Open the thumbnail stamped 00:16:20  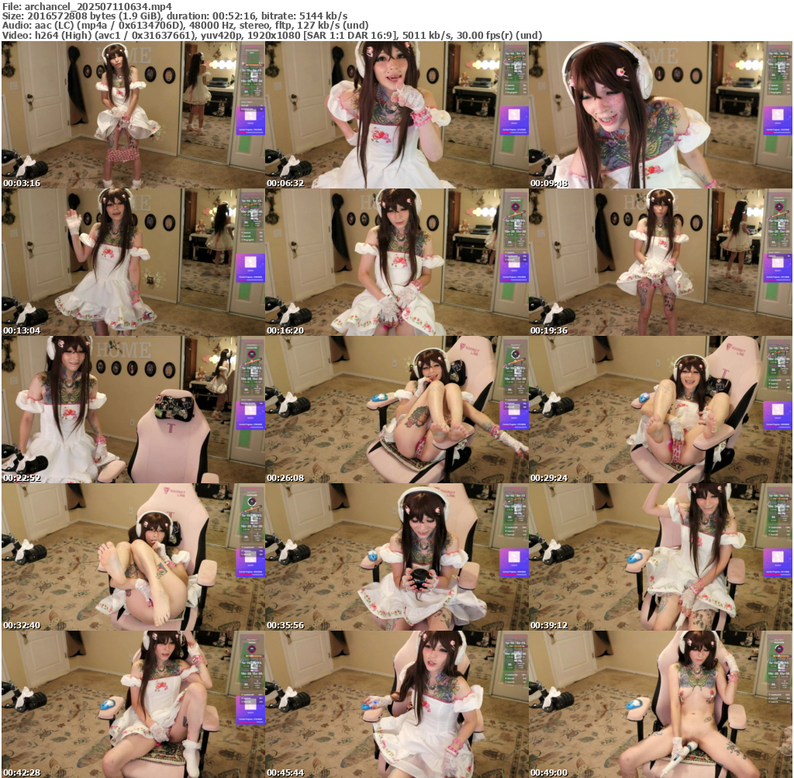(396, 262)
